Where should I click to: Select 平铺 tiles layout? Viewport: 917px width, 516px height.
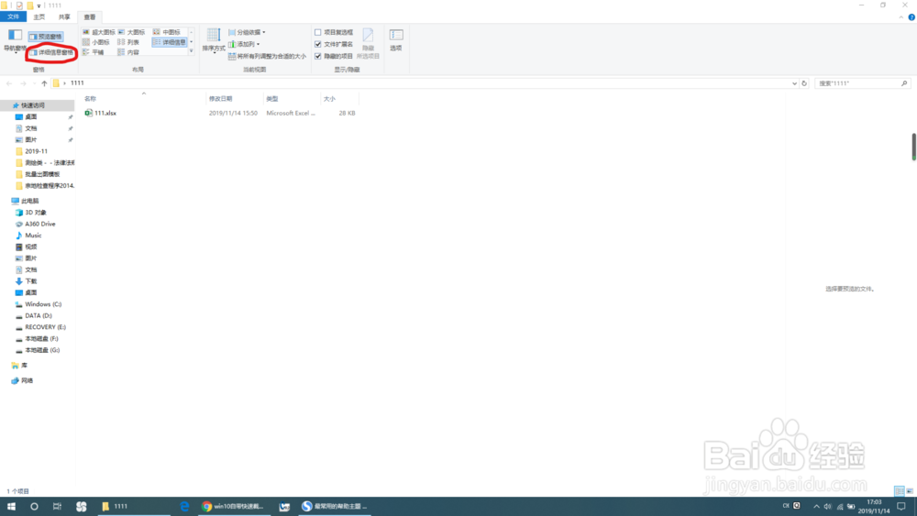click(94, 52)
